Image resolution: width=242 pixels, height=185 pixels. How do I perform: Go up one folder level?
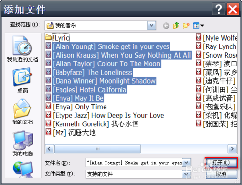point(176,25)
